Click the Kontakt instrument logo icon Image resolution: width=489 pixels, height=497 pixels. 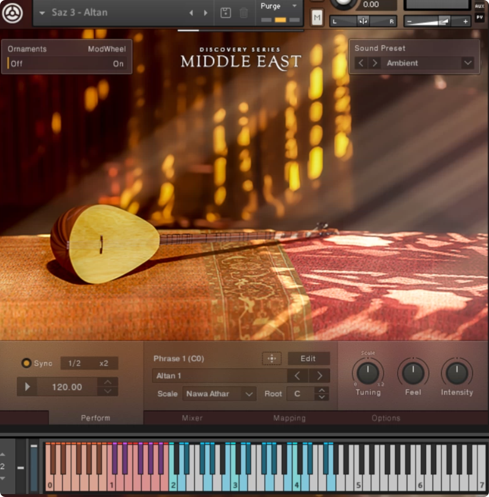[12, 13]
